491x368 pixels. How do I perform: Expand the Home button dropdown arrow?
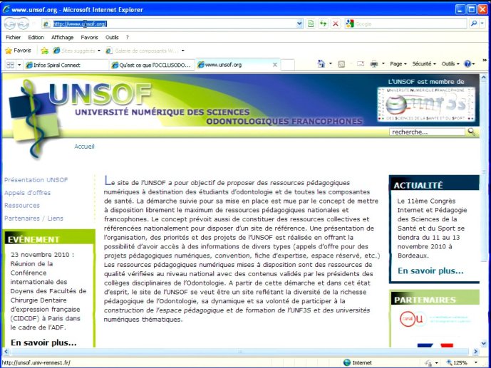pos(331,64)
